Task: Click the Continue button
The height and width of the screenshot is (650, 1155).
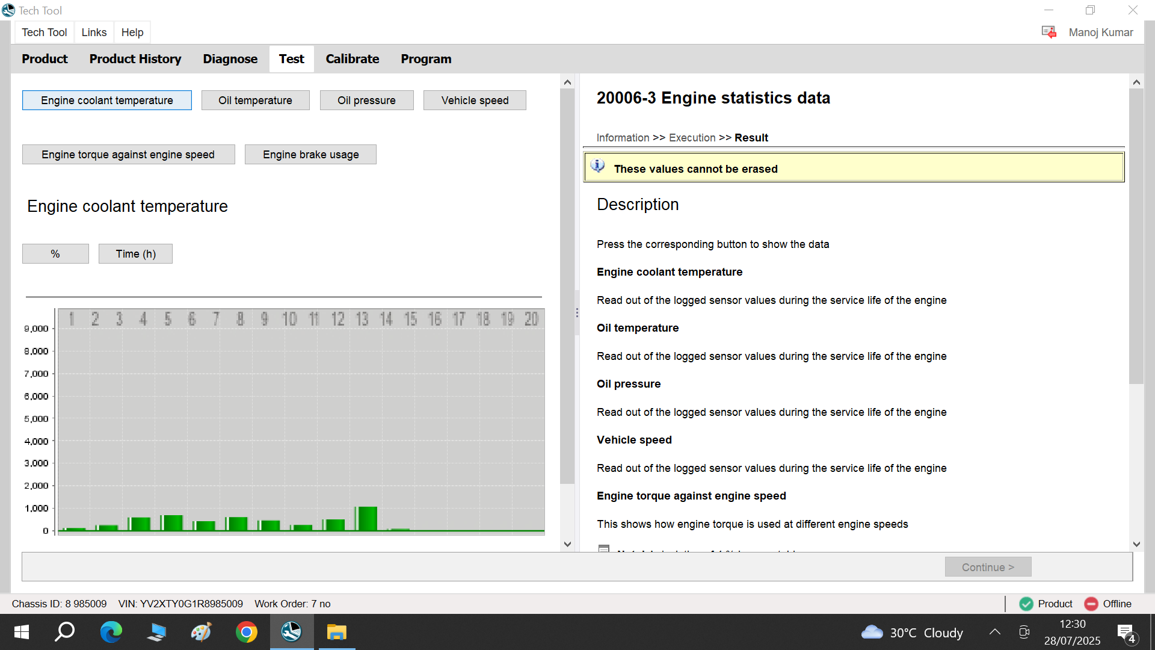Action: (988, 567)
